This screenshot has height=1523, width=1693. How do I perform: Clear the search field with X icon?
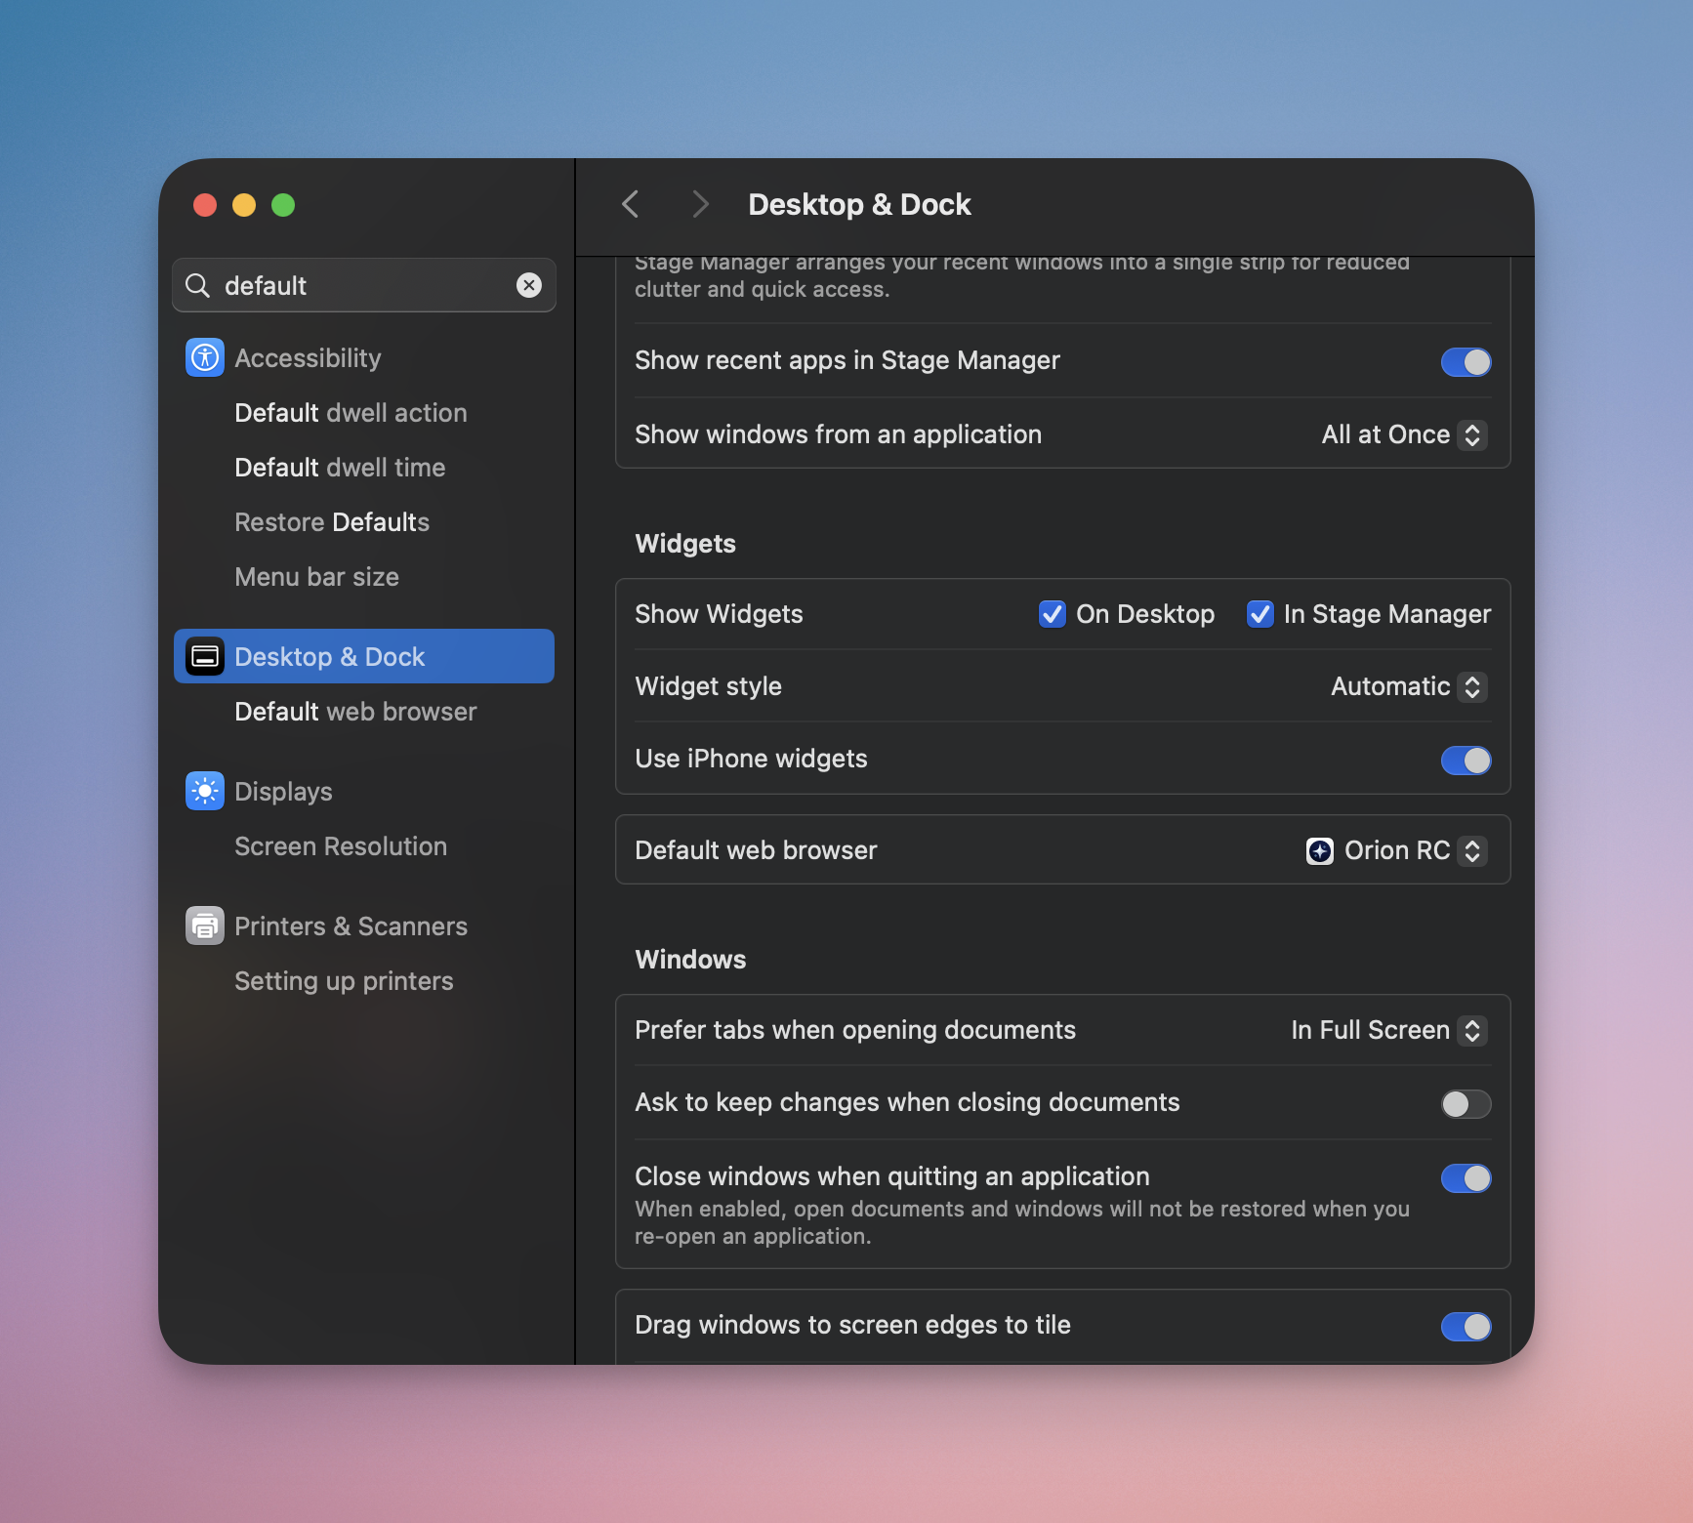point(528,285)
